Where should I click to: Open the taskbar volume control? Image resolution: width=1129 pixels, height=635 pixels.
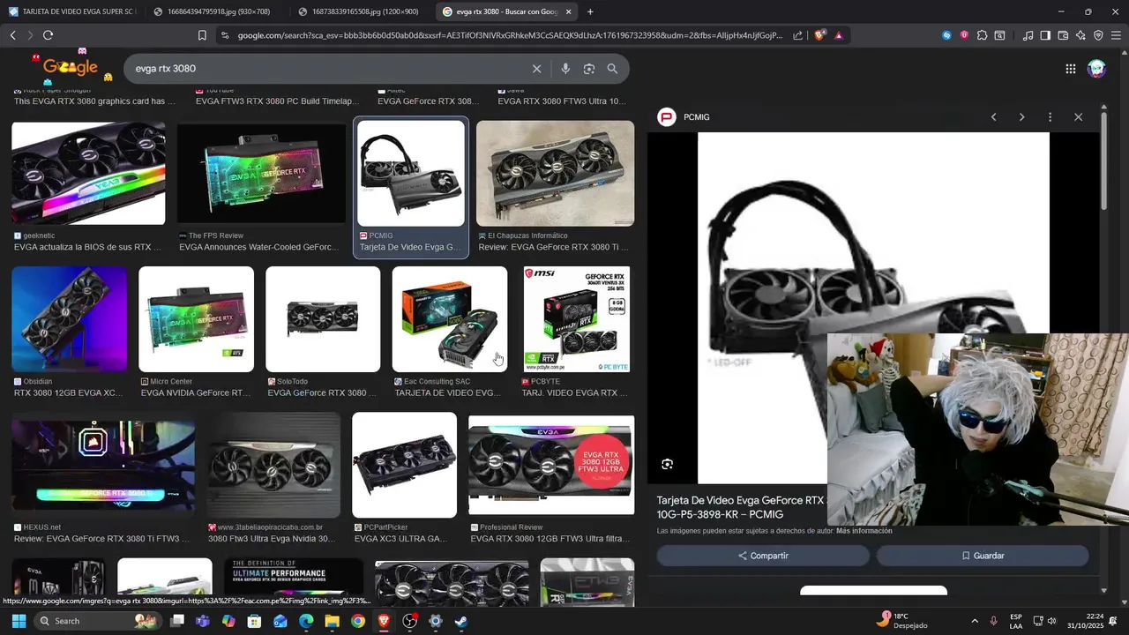click(x=1051, y=621)
